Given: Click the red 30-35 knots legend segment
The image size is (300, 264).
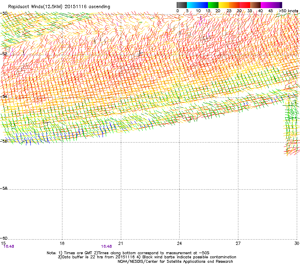Looking at the screenshot, I should 245,5.
